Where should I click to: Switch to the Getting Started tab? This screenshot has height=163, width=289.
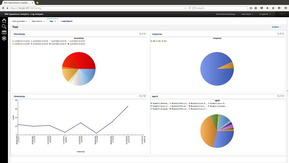(x=18, y=21)
